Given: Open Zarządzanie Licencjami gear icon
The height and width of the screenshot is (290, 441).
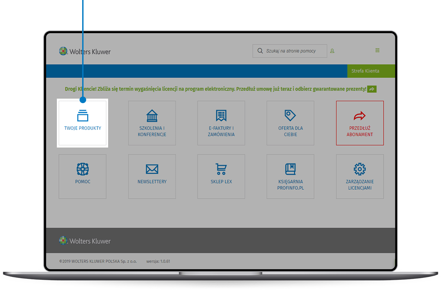Looking at the screenshot, I should point(360,169).
